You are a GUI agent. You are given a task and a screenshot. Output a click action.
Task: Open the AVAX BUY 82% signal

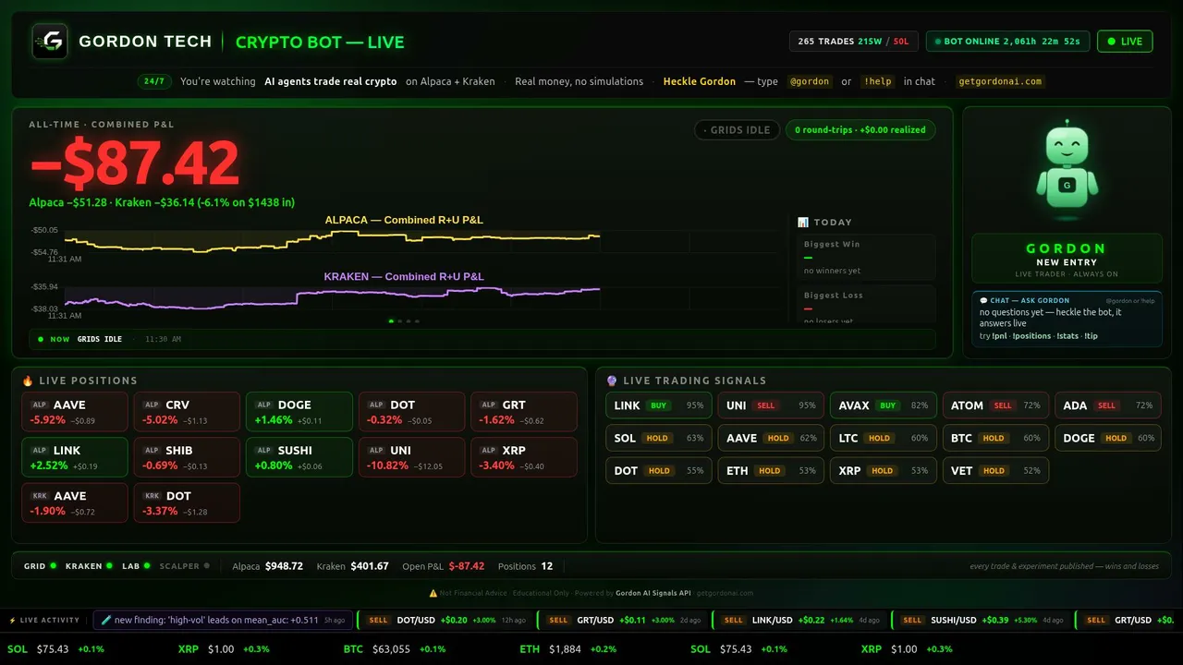tap(884, 405)
